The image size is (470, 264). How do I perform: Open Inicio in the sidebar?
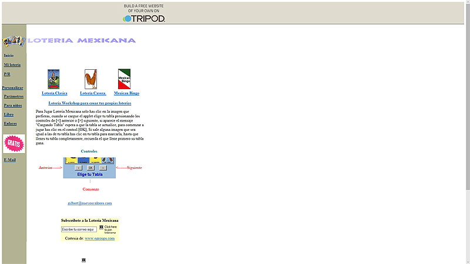pyautogui.click(x=9, y=56)
